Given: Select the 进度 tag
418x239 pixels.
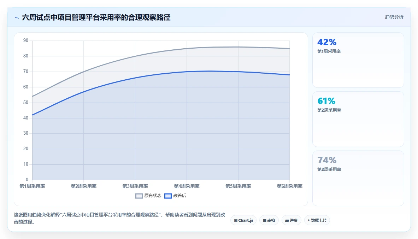Looking at the screenshot, I should click(292, 220).
